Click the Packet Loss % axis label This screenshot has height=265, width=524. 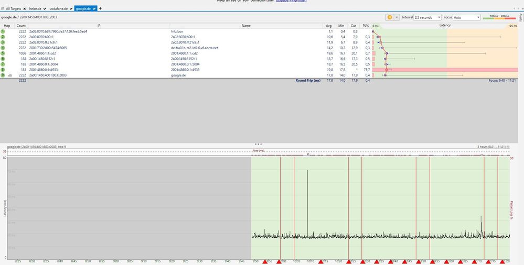pyautogui.click(x=511, y=210)
